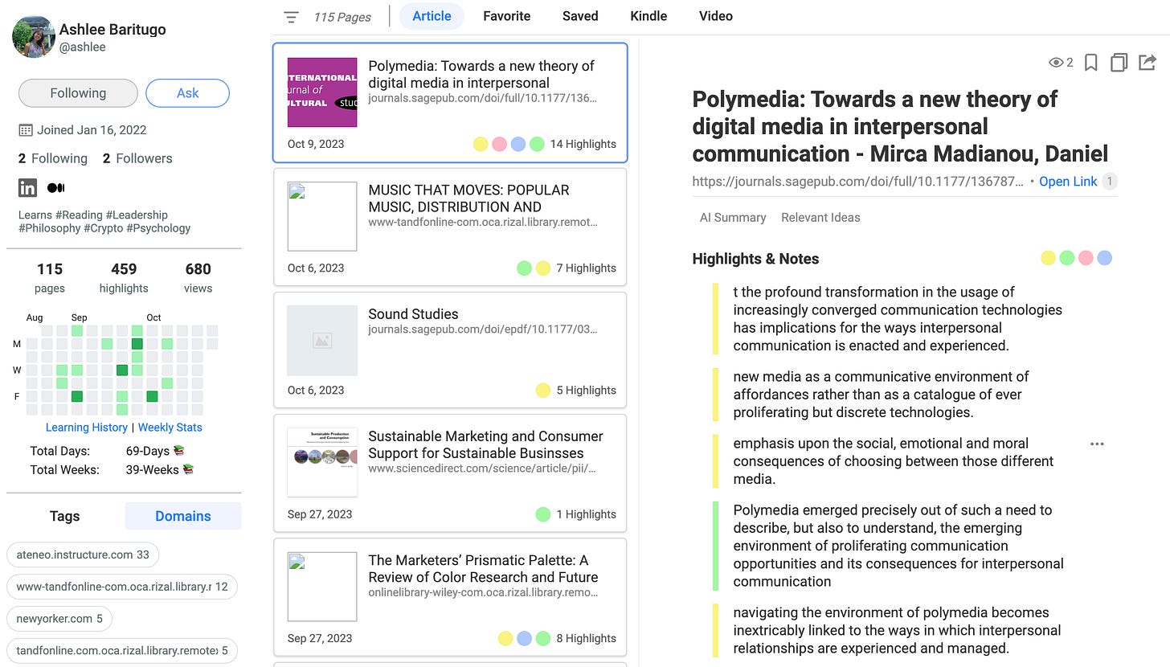
Task: Open the Saved tab
Action: 580,16
